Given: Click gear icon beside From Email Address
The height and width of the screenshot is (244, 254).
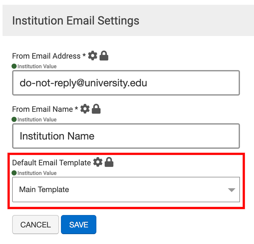Looking at the screenshot, I should click(93, 56).
